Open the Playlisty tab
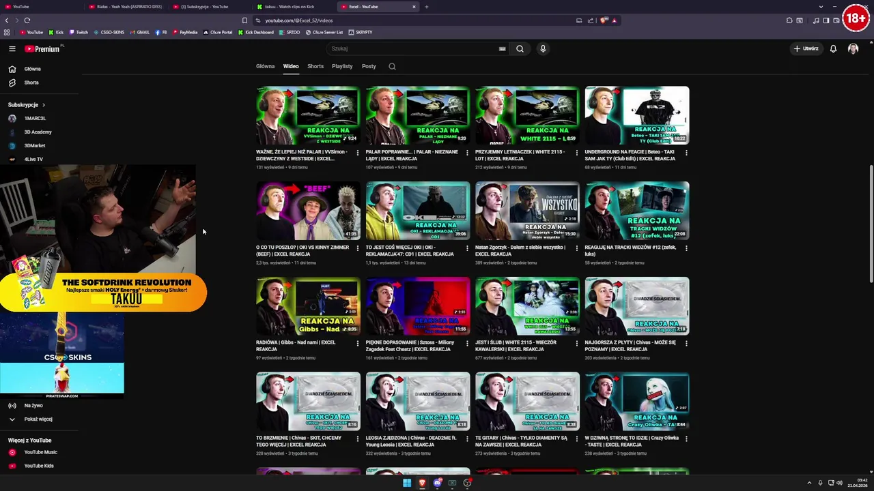This screenshot has width=874, height=491. click(x=342, y=66)
